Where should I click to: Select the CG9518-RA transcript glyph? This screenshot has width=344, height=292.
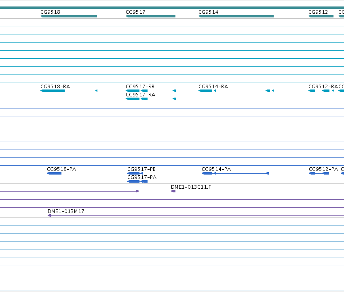click(x=69, y=91)
